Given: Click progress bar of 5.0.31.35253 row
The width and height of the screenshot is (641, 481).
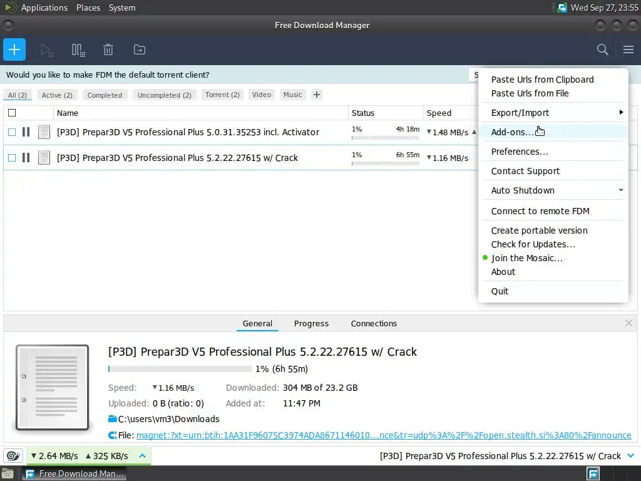Looking at the screenshot, I should coord(386,138).
